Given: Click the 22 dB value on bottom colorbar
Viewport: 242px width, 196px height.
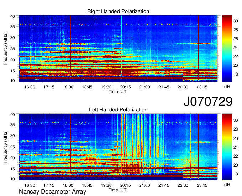Looking at the screenshot, I should [236, 156].
